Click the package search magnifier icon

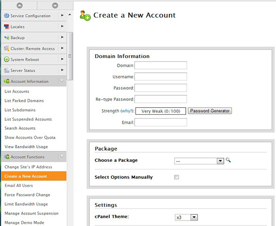point(228,160)
